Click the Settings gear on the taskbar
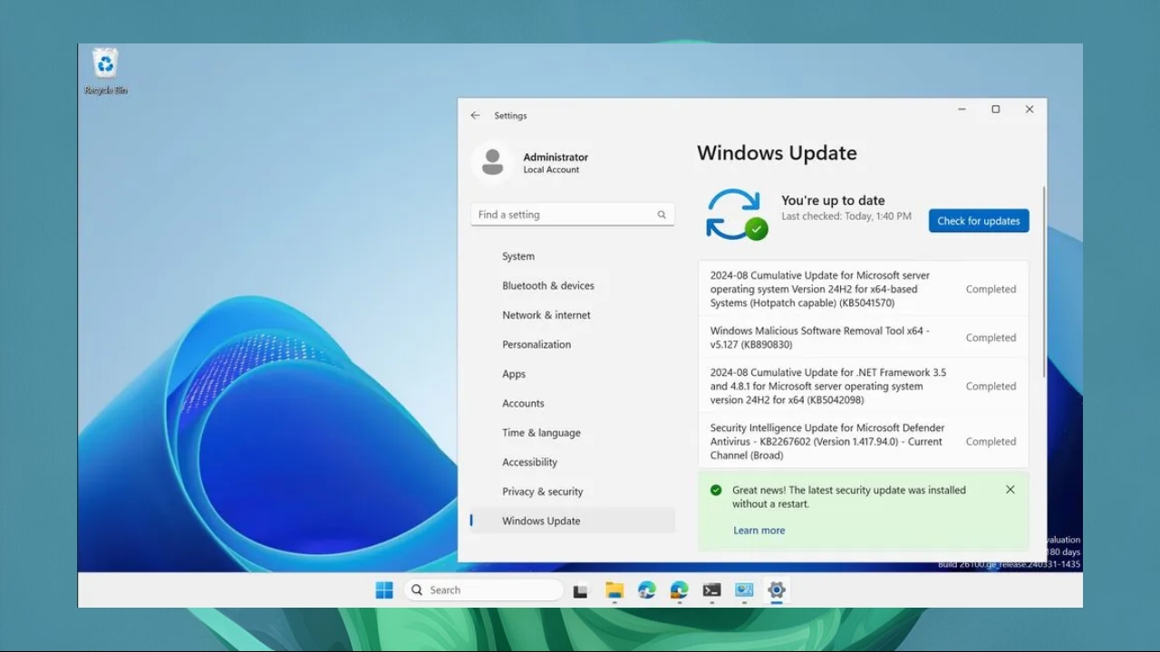Image resolution: width=1160 pixels, height=652 pixels. [x=777, y=590]
